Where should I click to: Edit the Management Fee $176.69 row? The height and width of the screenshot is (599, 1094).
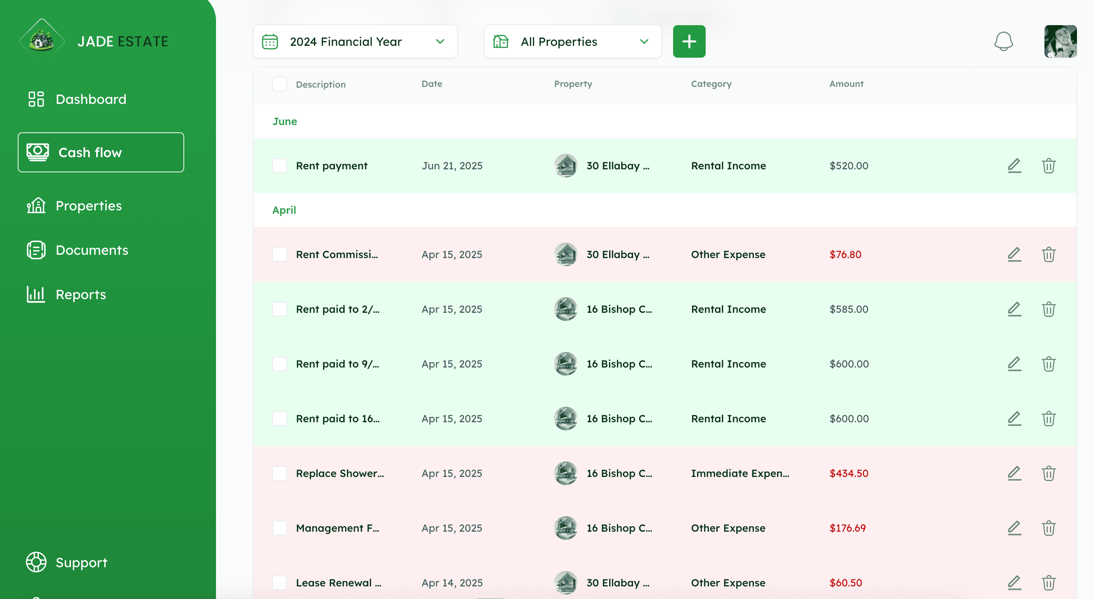(x=1014, y=528)
